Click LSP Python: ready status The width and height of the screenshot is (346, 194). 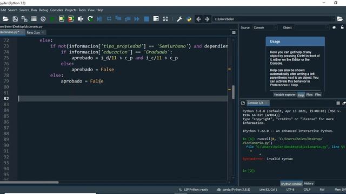[x=194, y=190]
